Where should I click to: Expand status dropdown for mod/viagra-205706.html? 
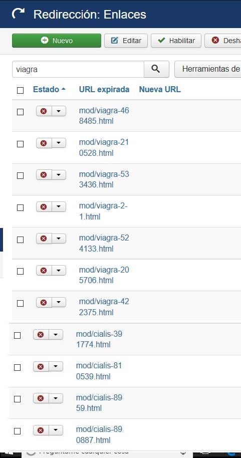pos(59,271)
